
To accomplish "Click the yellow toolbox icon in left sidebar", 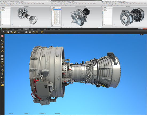I will click(2, 85).
